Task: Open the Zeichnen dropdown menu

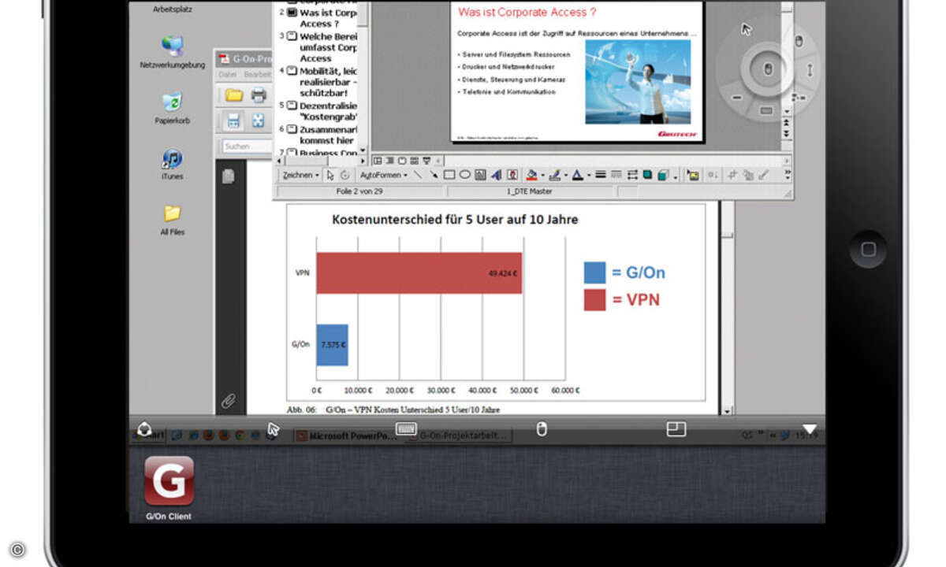Action: point(301,175)
